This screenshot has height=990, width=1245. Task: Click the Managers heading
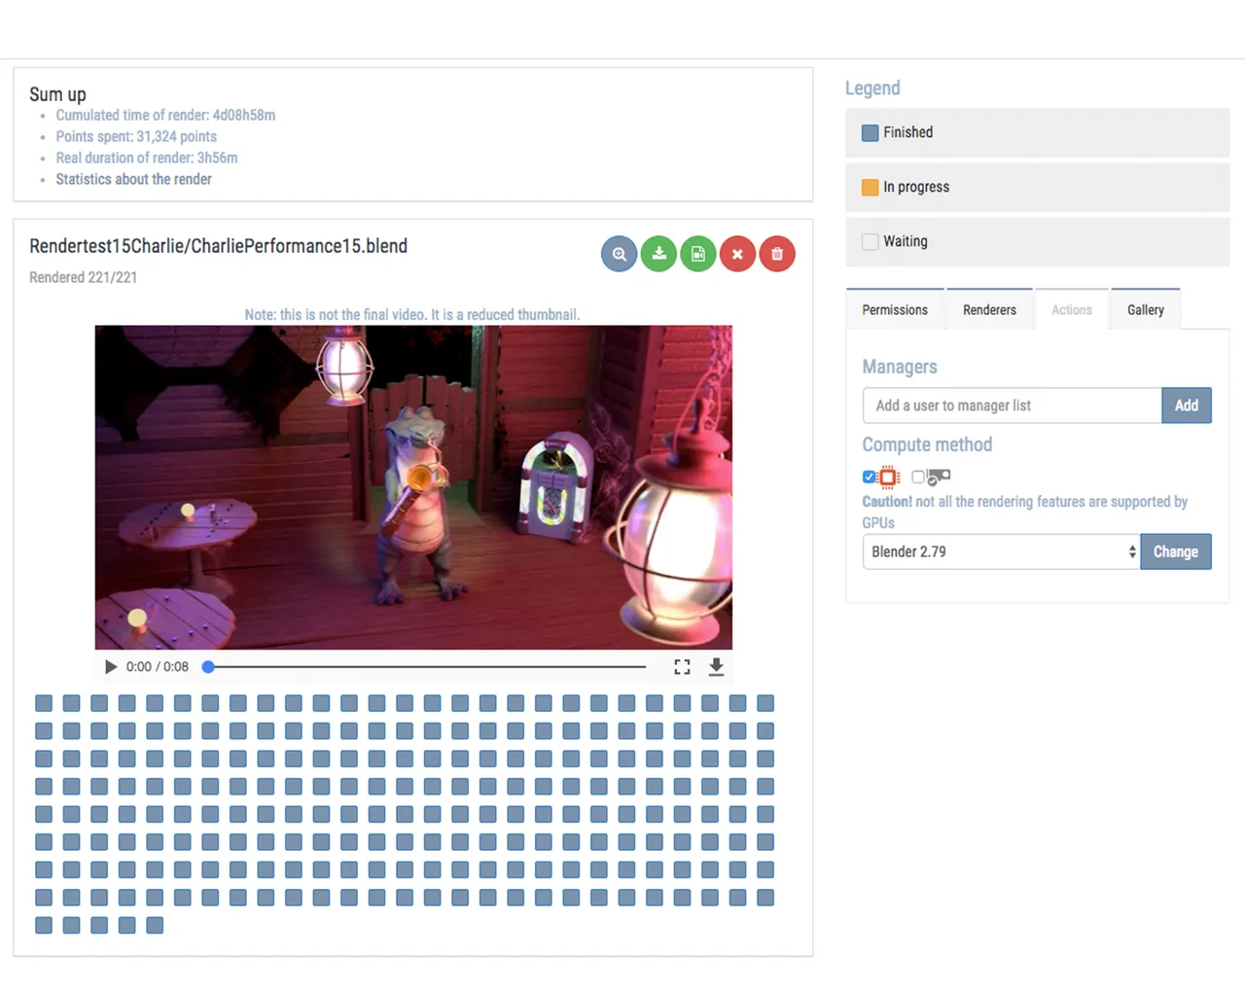point(900,367)
